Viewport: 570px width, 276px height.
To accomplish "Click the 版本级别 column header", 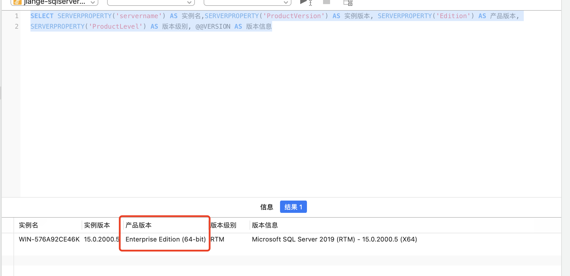I will (x=223, y=225).
